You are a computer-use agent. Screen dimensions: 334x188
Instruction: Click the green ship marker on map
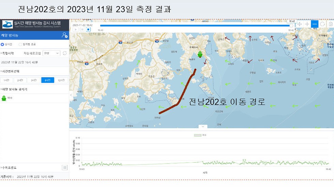[x=200, y=54]
